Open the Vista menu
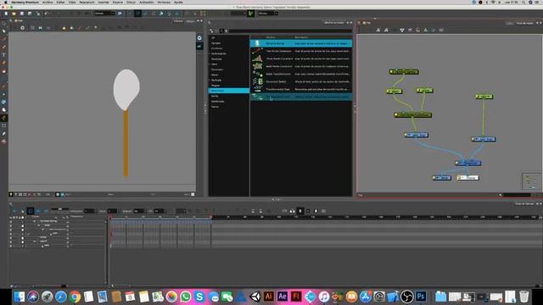The width and height of the screenshot is (543, 305). tap(72, 2)
